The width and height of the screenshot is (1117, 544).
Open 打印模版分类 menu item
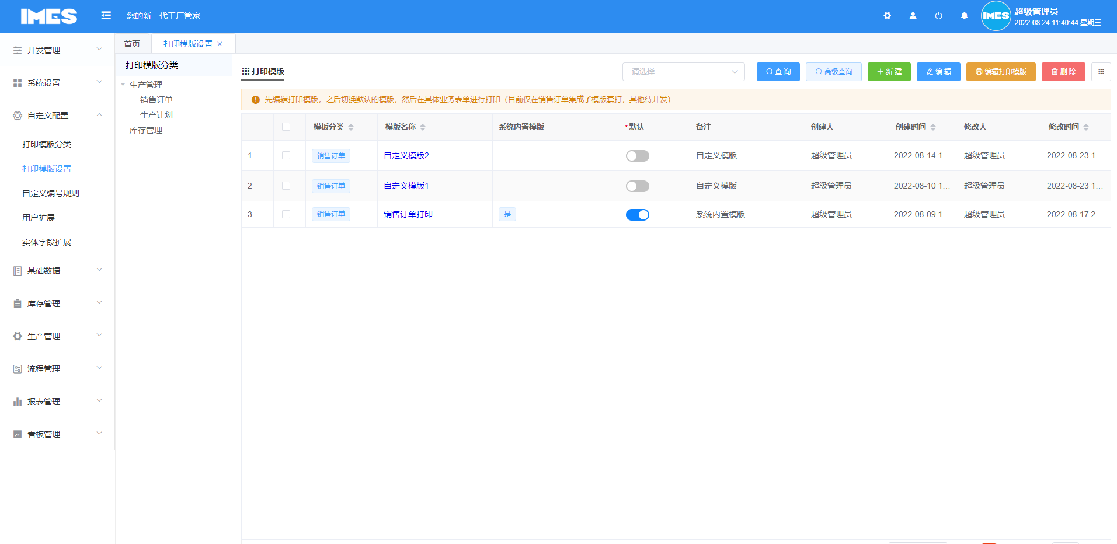click(x=47, y=144)
